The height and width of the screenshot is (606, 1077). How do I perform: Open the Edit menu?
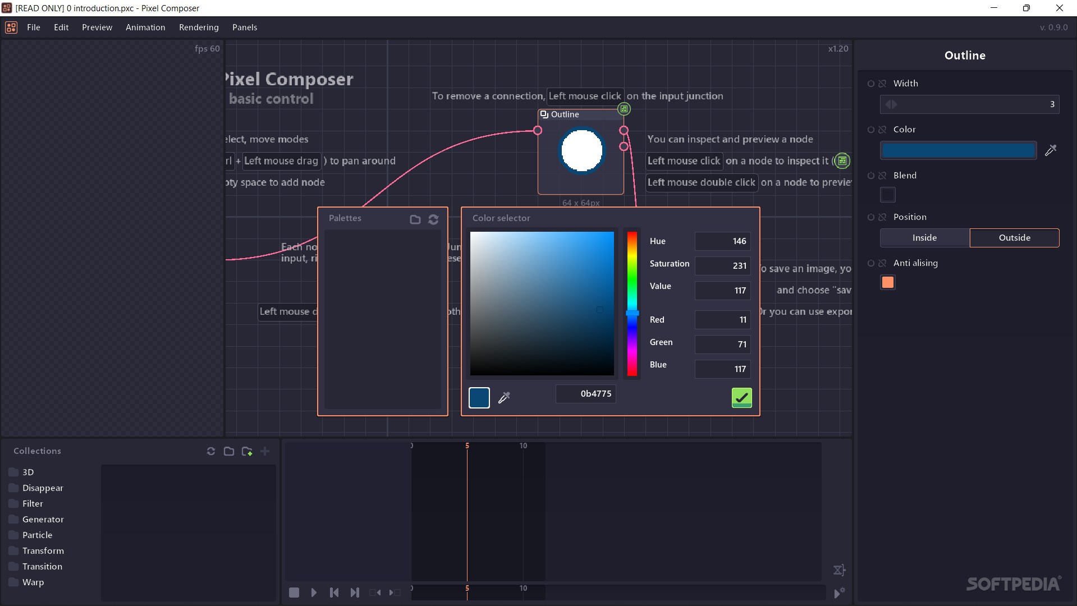click(x=61, y=27)
